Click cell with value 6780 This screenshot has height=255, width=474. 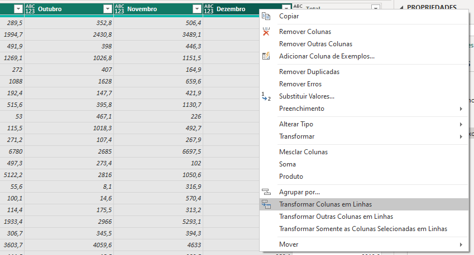click(x=12, y=151)
